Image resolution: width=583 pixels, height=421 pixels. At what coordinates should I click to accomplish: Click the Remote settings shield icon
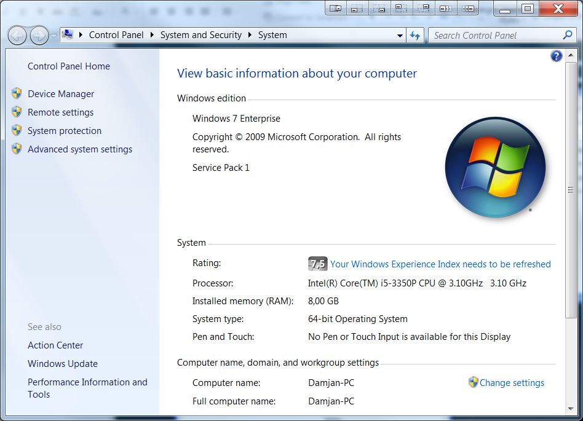pos(17,112)
